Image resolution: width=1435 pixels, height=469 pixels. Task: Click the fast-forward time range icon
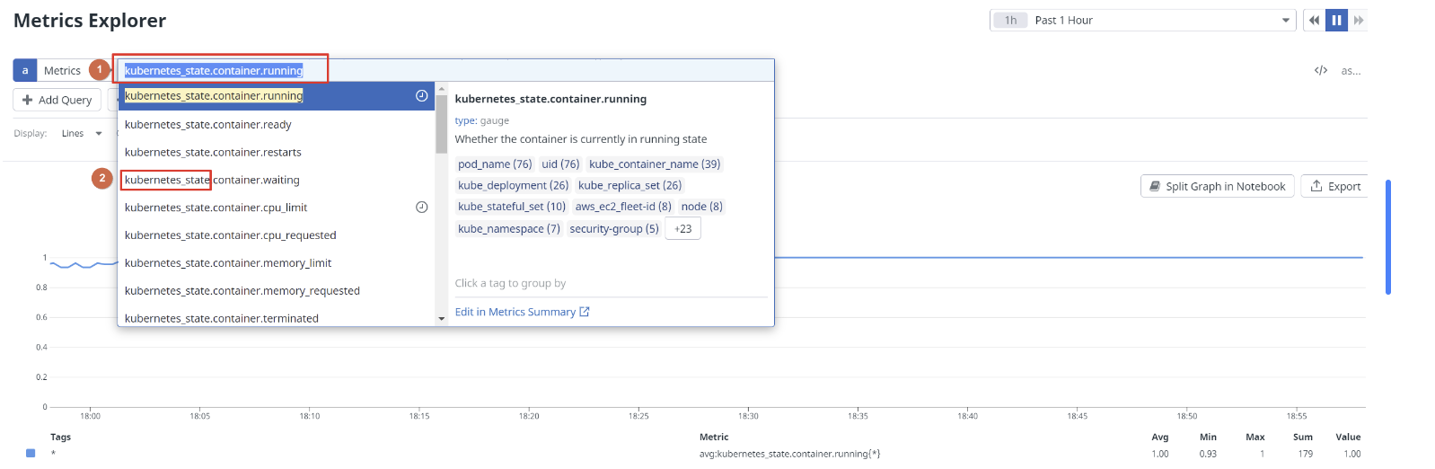[1358, 20]
